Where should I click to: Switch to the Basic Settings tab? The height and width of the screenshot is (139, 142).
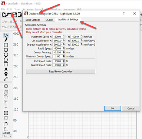tap(33, 20)
